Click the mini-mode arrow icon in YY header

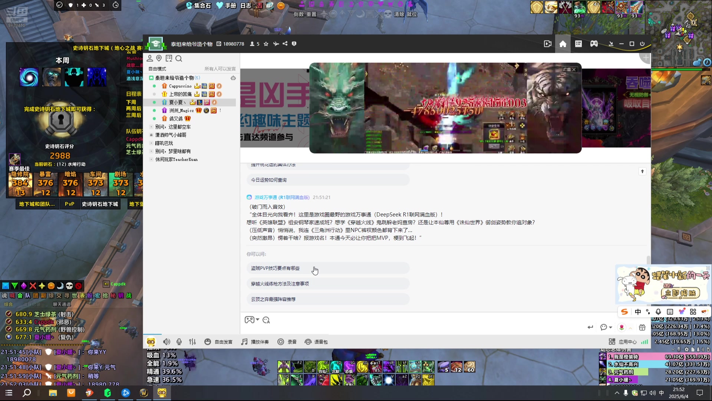611,44
